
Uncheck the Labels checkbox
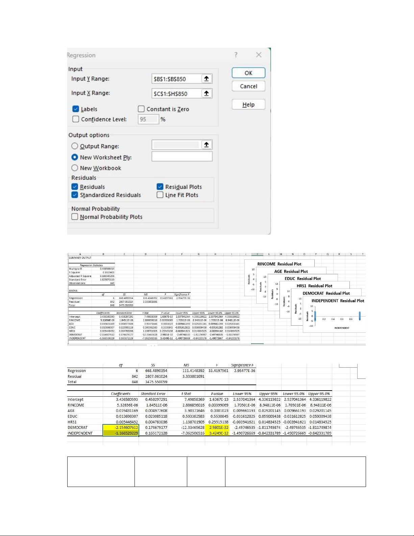click(76, 109)
